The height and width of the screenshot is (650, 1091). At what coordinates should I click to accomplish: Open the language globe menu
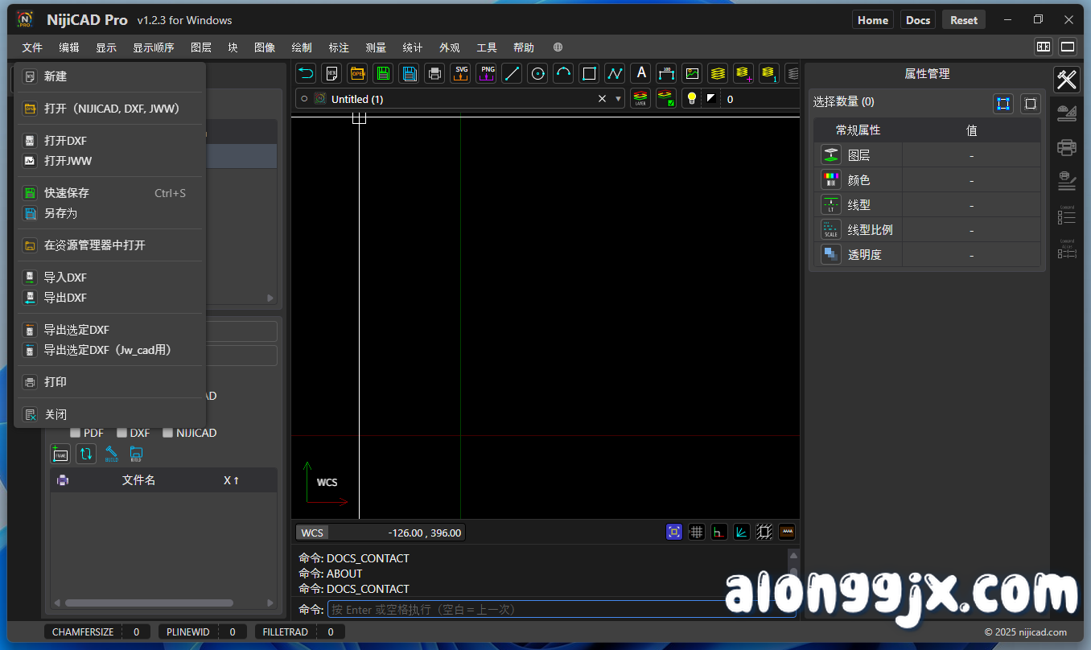point(558,47)
